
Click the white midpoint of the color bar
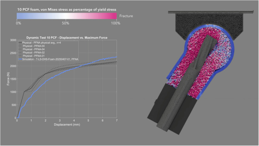tap(66, 16)
